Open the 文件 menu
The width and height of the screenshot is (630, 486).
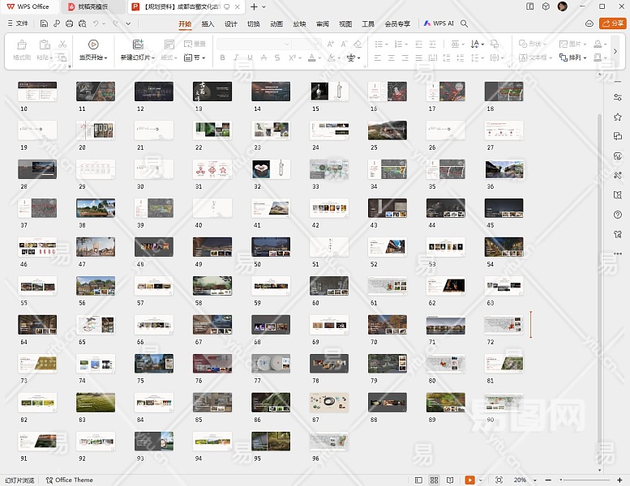(17, 23)
